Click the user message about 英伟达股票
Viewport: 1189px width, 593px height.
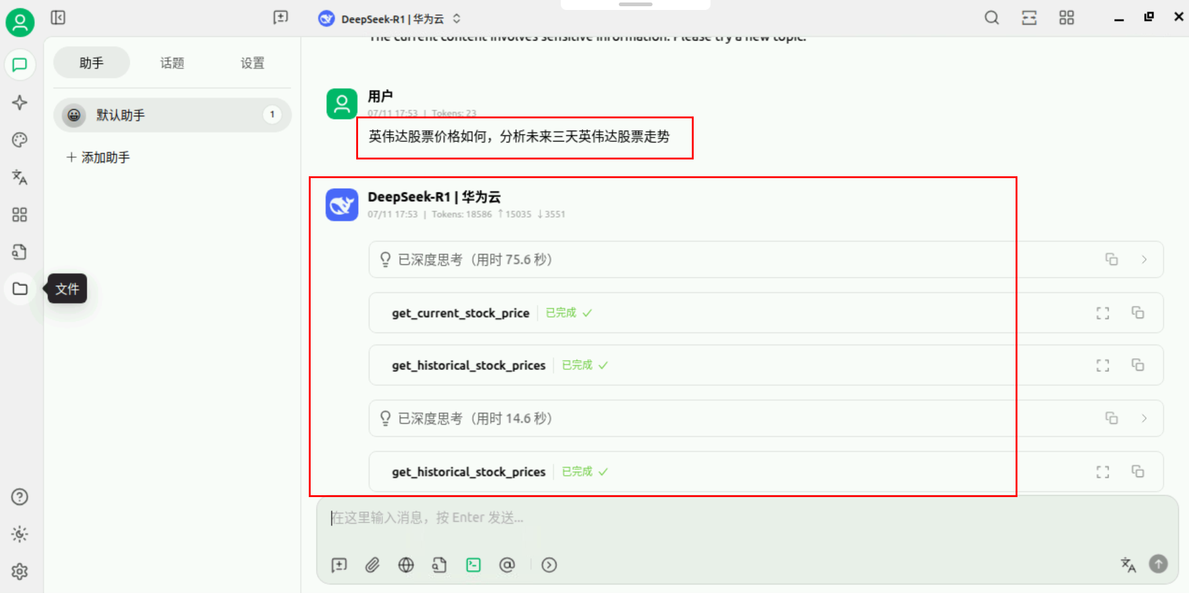tap(519, 136)
